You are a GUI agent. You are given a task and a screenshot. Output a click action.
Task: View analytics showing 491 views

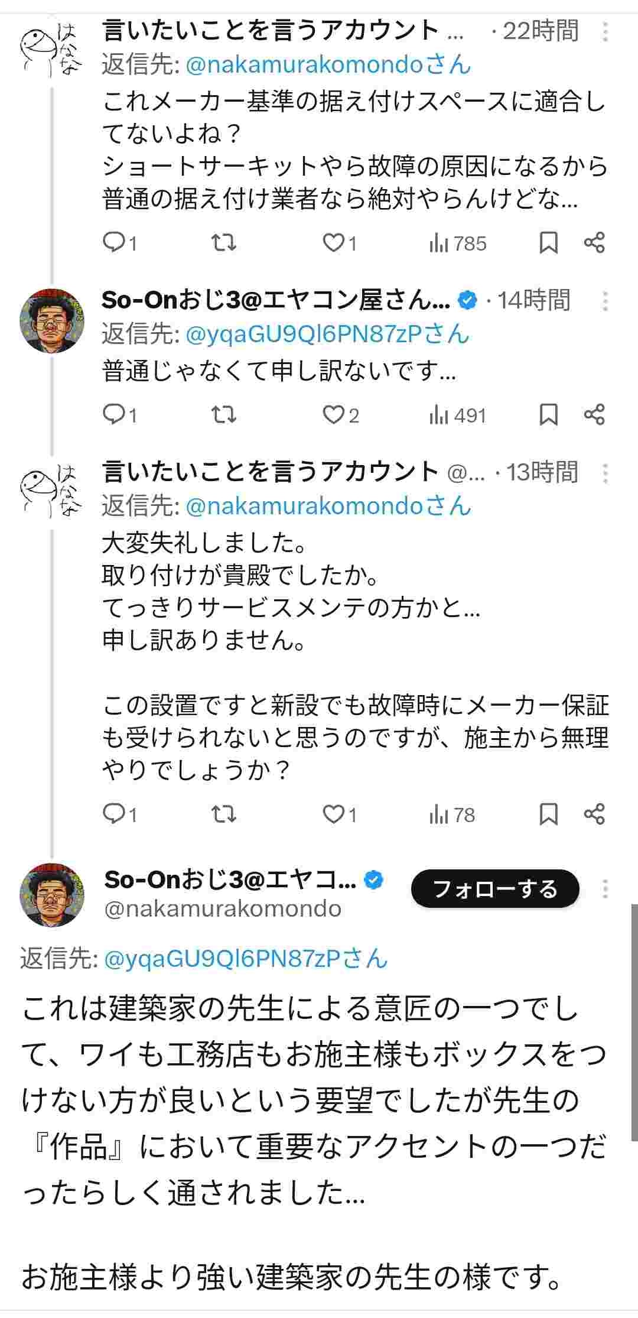coord(458,415)
